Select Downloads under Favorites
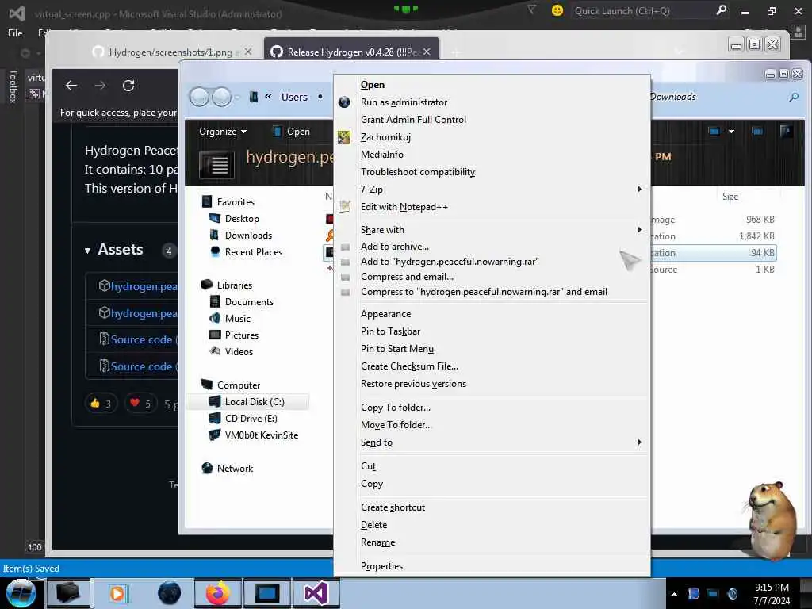812x609 pixels. click(248, 235)
